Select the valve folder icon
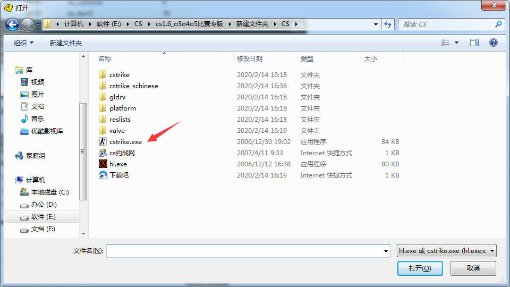The image size is (510, 287). (x=103, y=130)
